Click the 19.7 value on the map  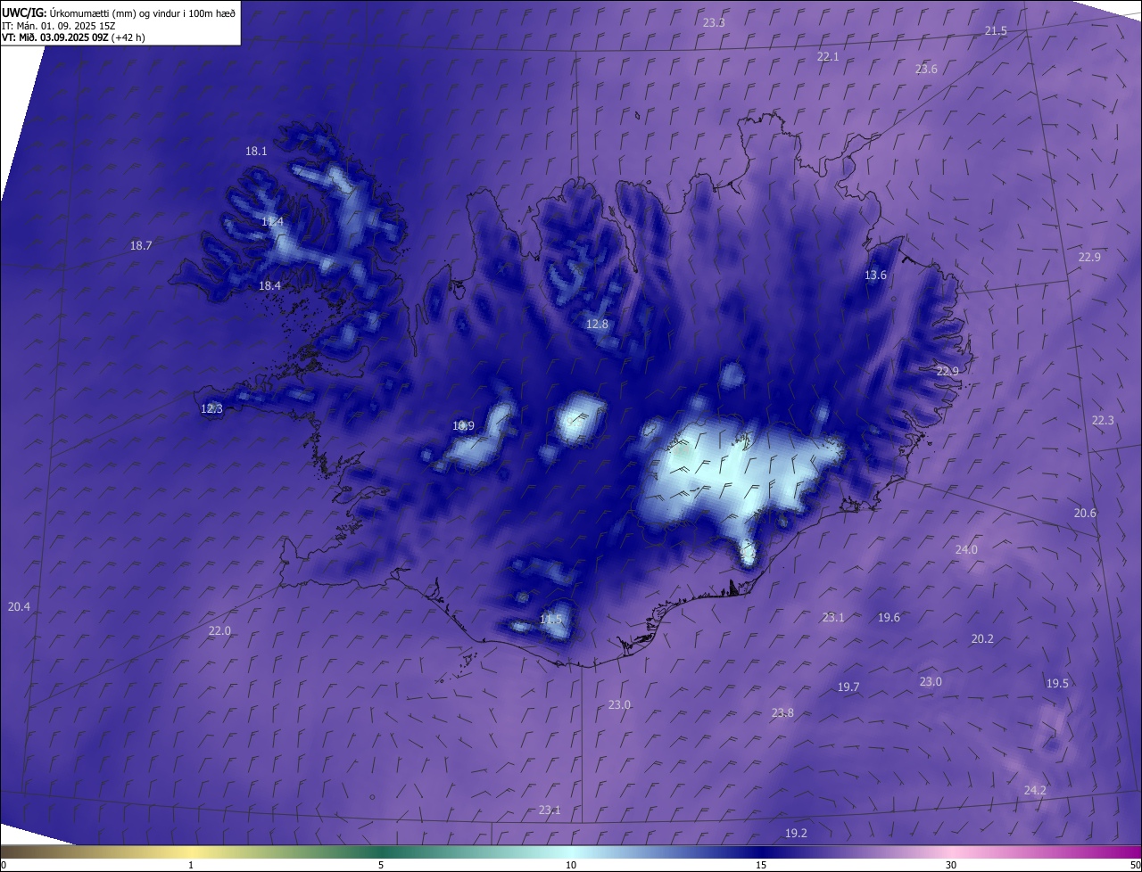coord(848,687)
